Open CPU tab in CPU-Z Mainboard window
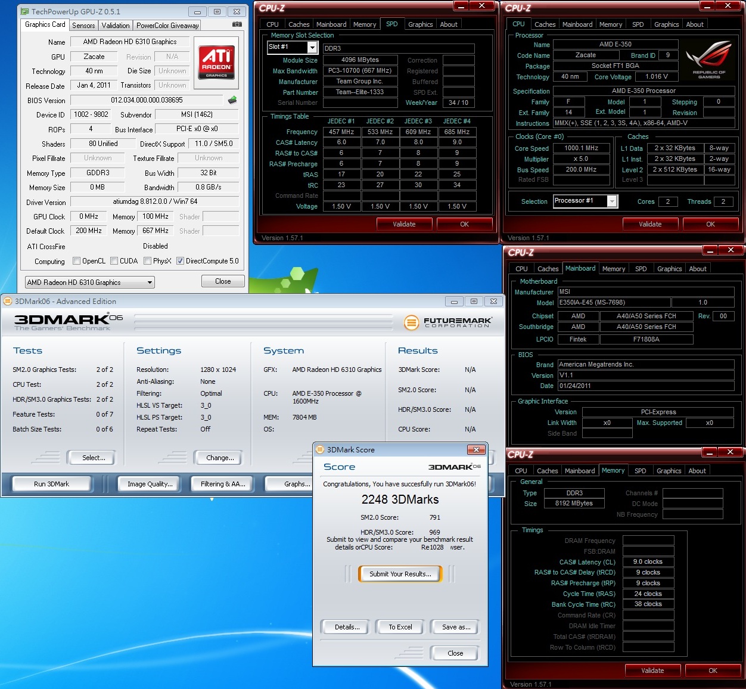 (522, 269)
